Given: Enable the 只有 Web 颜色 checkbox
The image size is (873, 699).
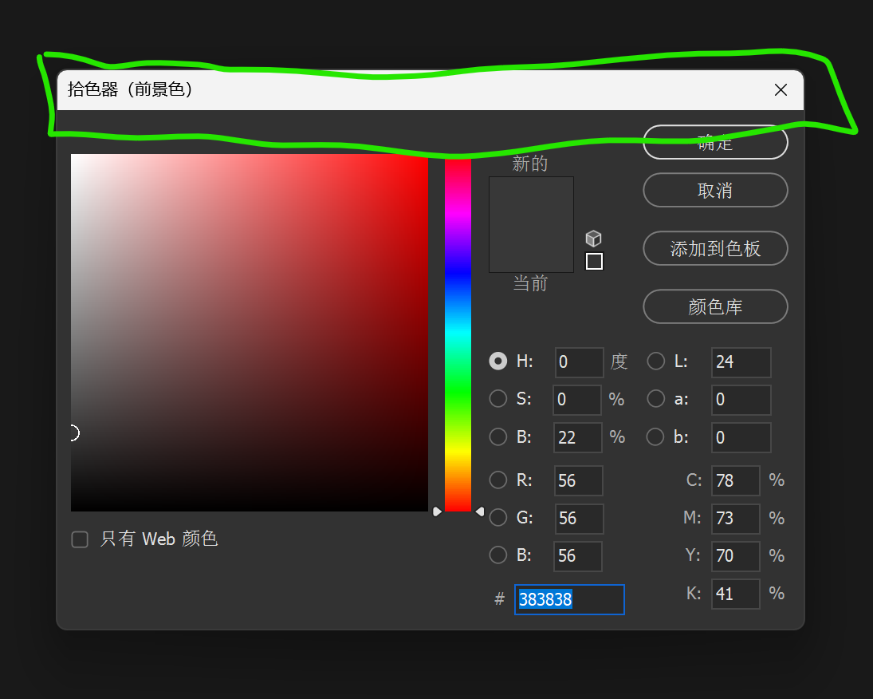Looking at the screenshot, I should point(80,539).
